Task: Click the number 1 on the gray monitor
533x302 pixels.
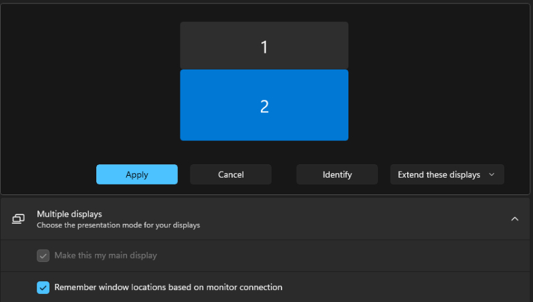Action: [264, 47]
